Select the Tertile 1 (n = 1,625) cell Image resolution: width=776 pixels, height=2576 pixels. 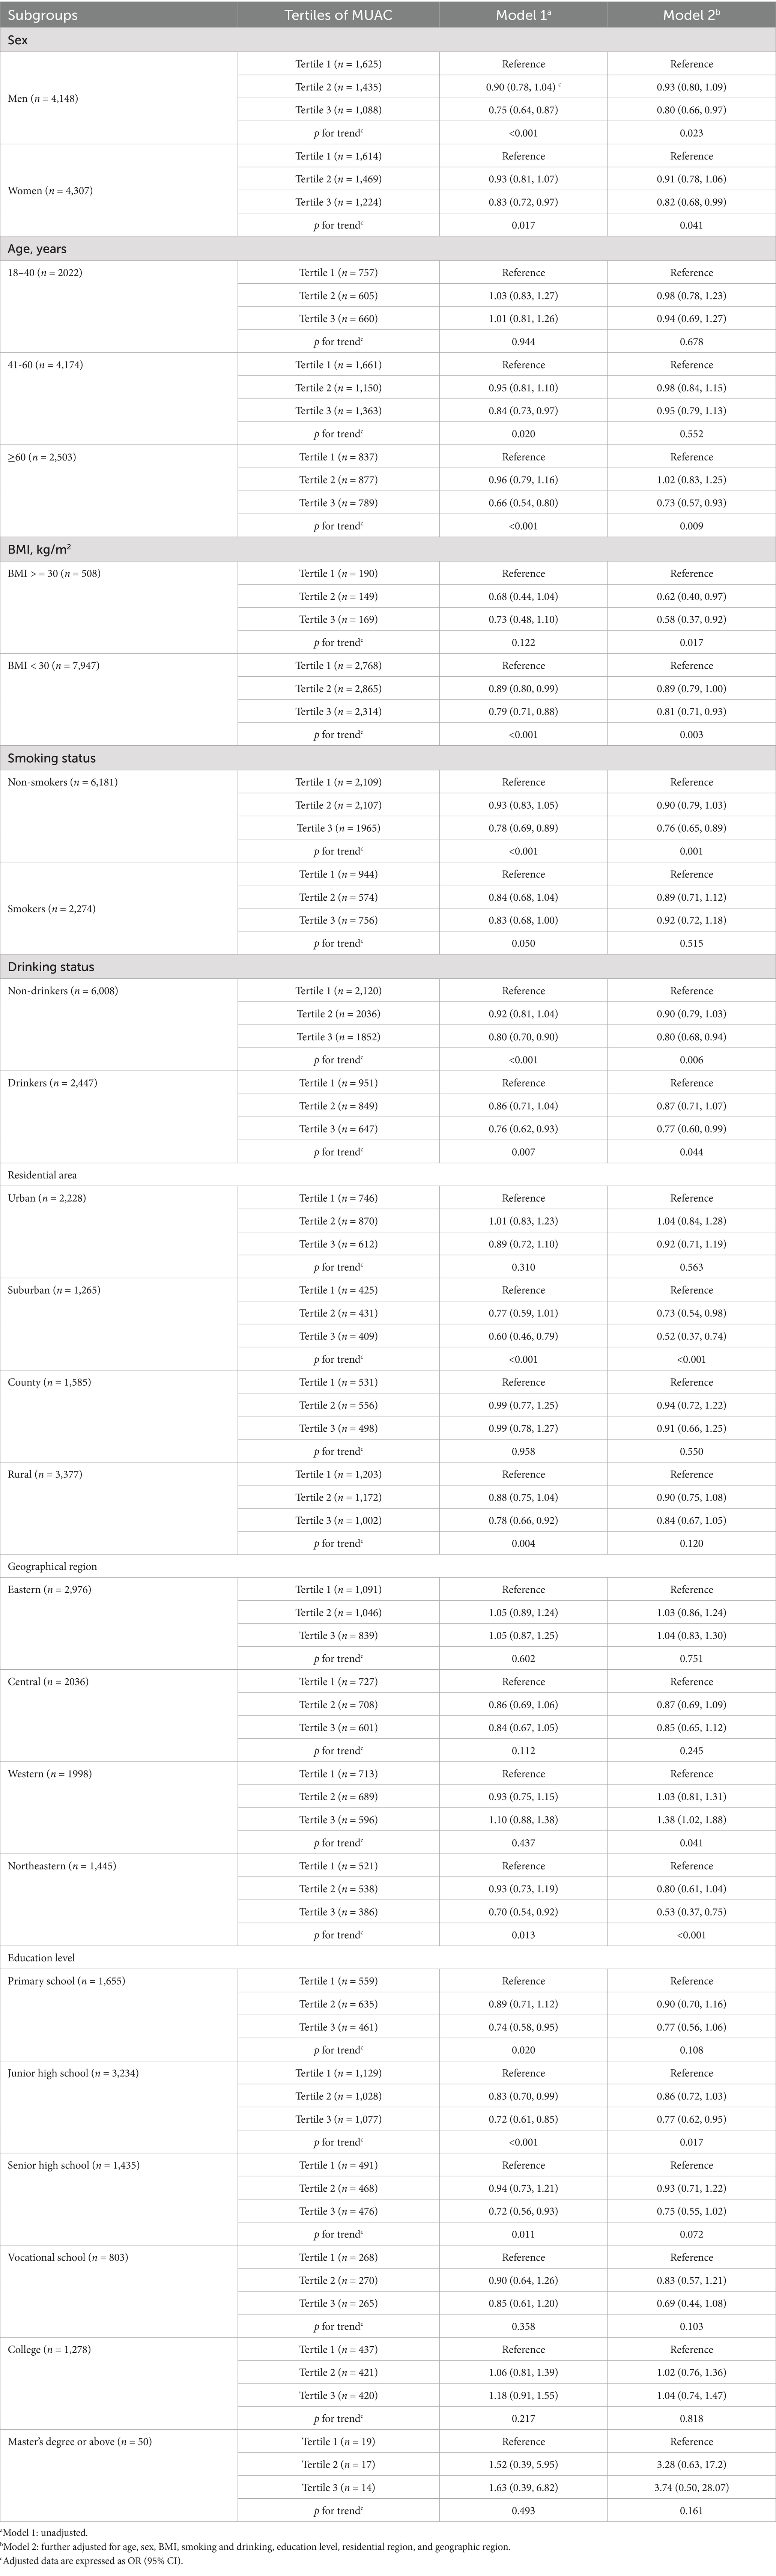click(x=338, y=64)
